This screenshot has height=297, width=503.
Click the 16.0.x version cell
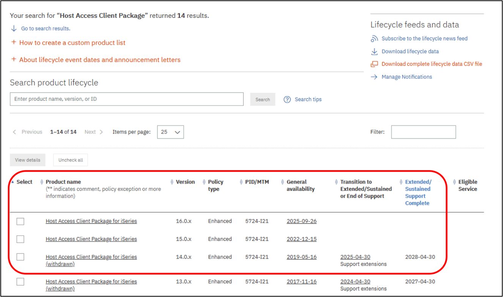pos(184,221)
